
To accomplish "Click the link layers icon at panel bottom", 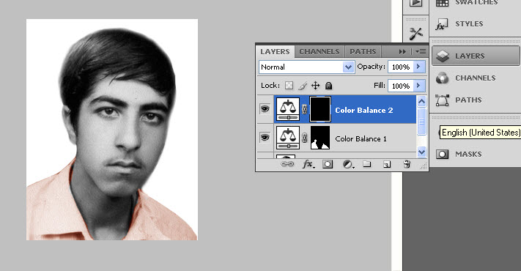I will point(287,164).
